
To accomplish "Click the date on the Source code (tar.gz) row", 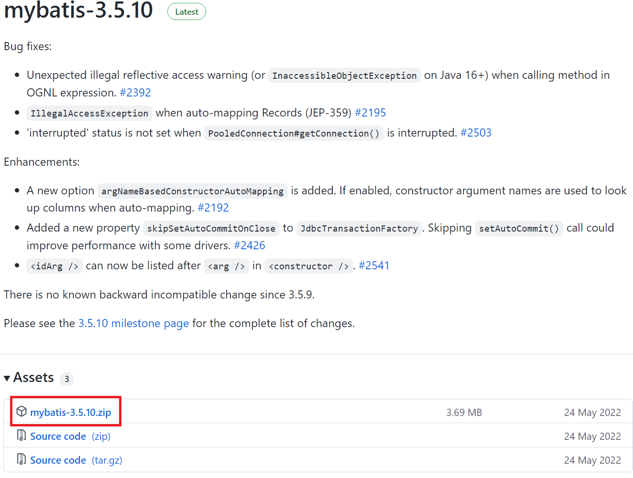I will click(592, 460).
